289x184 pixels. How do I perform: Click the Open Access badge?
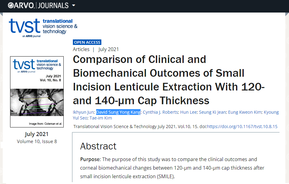point(87,42)
